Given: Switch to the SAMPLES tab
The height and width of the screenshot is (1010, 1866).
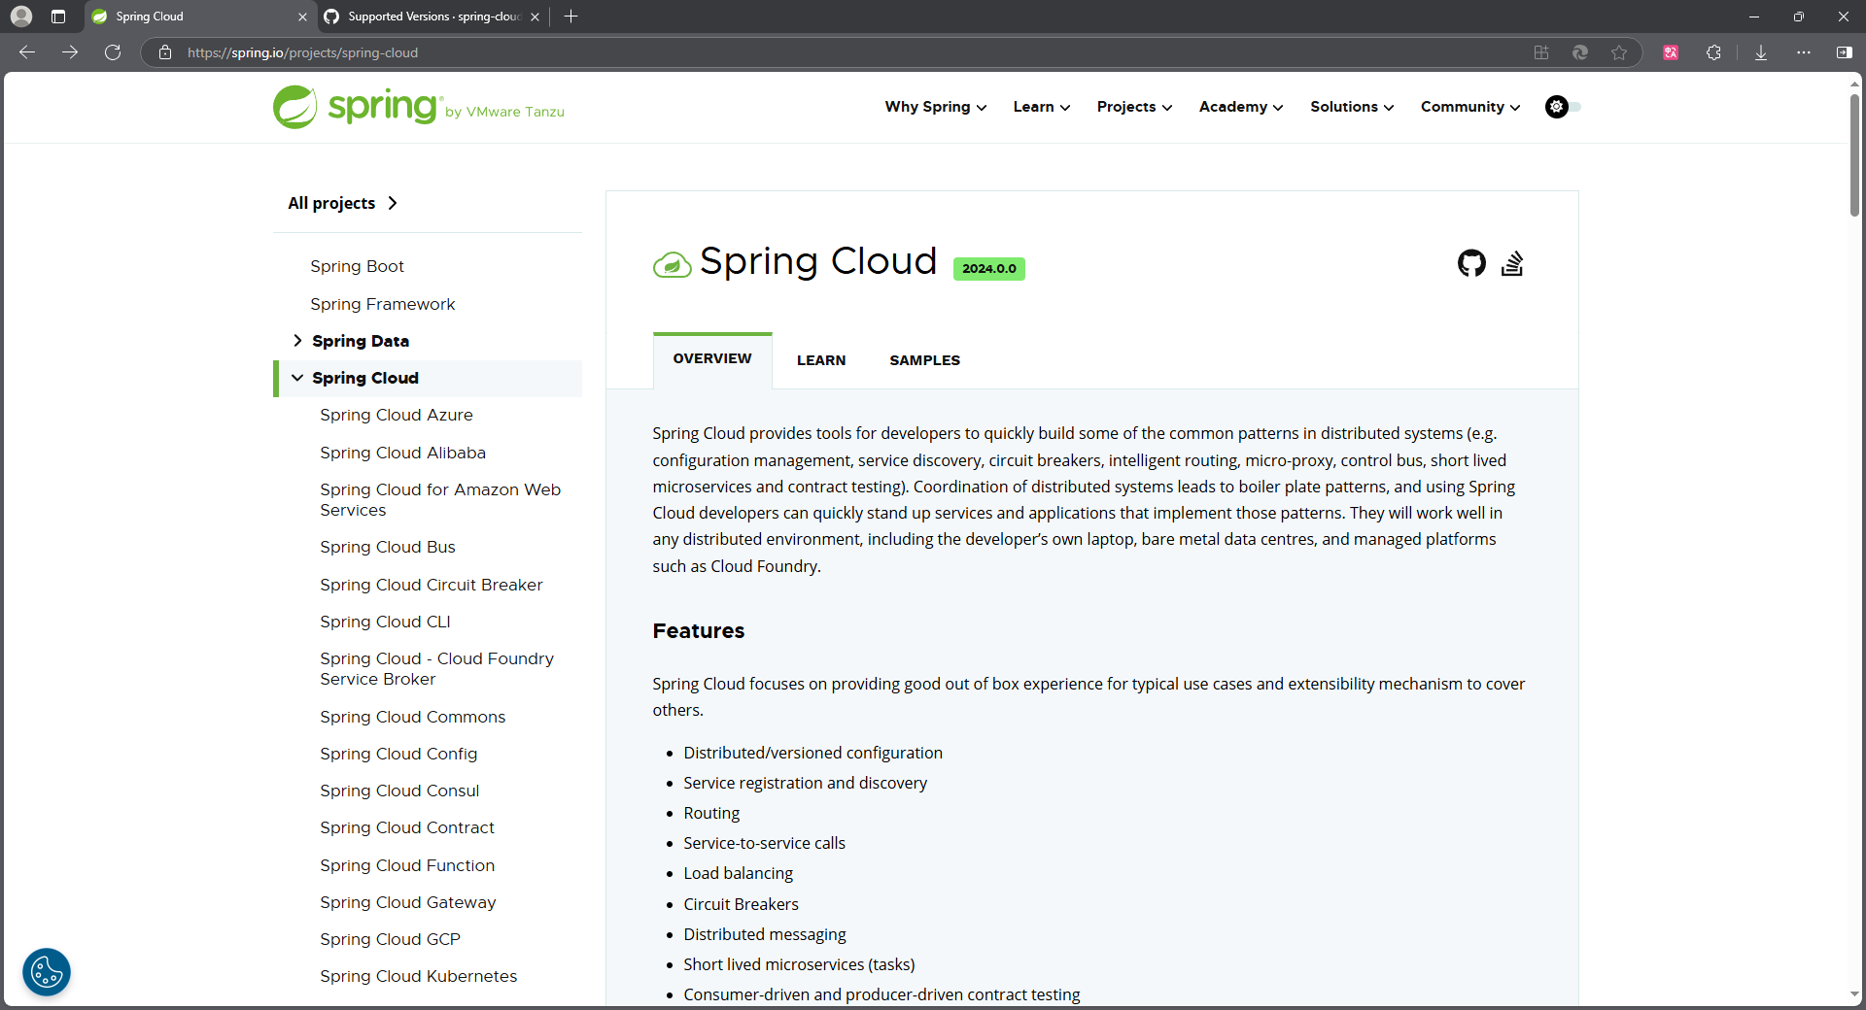Looking at the screenshot, I should click(924, 360).
